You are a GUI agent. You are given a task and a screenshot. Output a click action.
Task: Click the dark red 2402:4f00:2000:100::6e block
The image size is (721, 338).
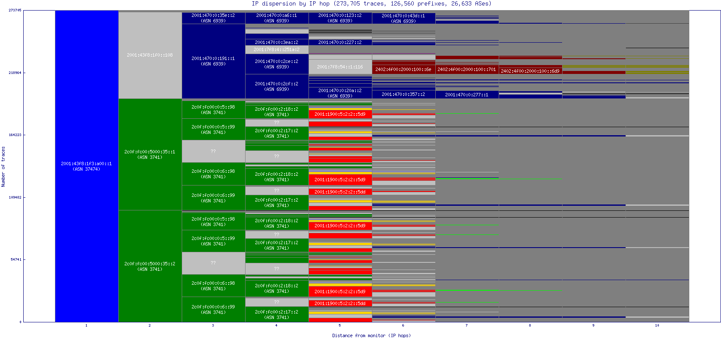(x=404, y=69)
